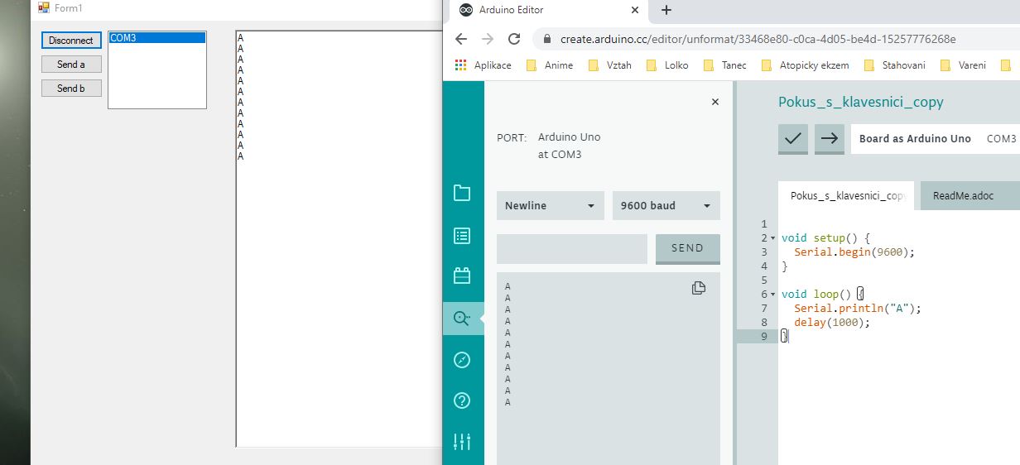This screenshot has width=1020, height=465.
Task: Copy serial monitor output icon
Action: (698, 288)
